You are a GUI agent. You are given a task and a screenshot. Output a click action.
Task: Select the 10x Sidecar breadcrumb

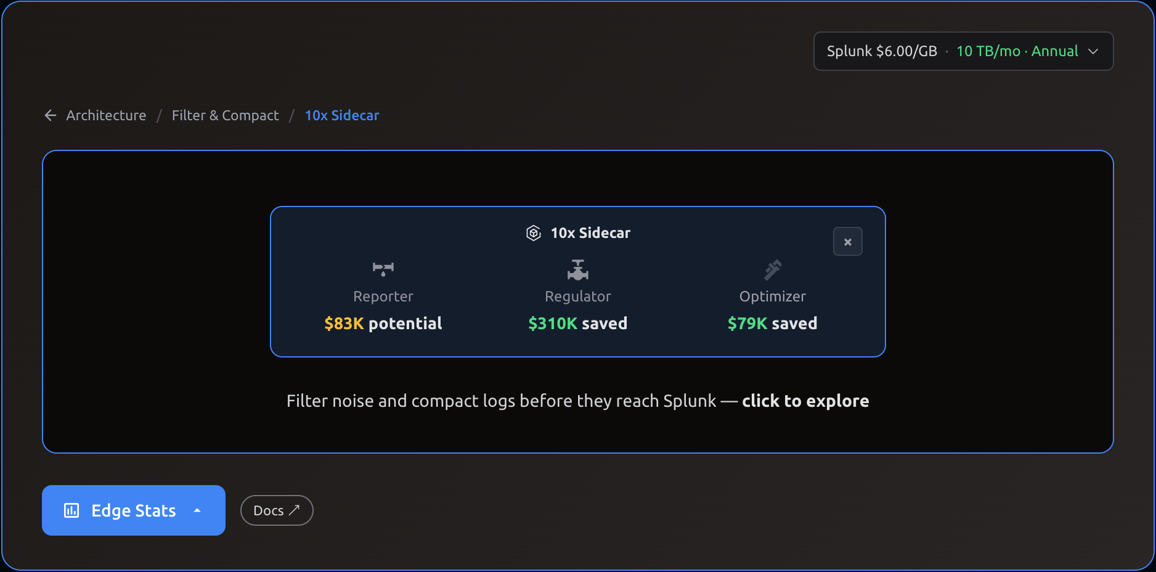tap(342, 115)
